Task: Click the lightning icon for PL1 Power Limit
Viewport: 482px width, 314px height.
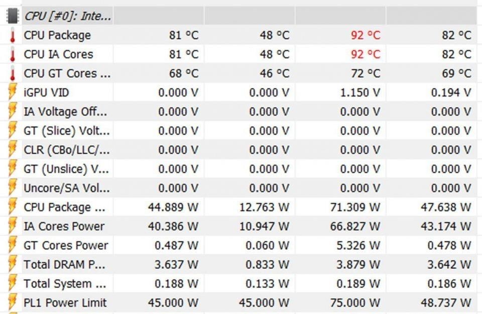Action: pos(13,302)
